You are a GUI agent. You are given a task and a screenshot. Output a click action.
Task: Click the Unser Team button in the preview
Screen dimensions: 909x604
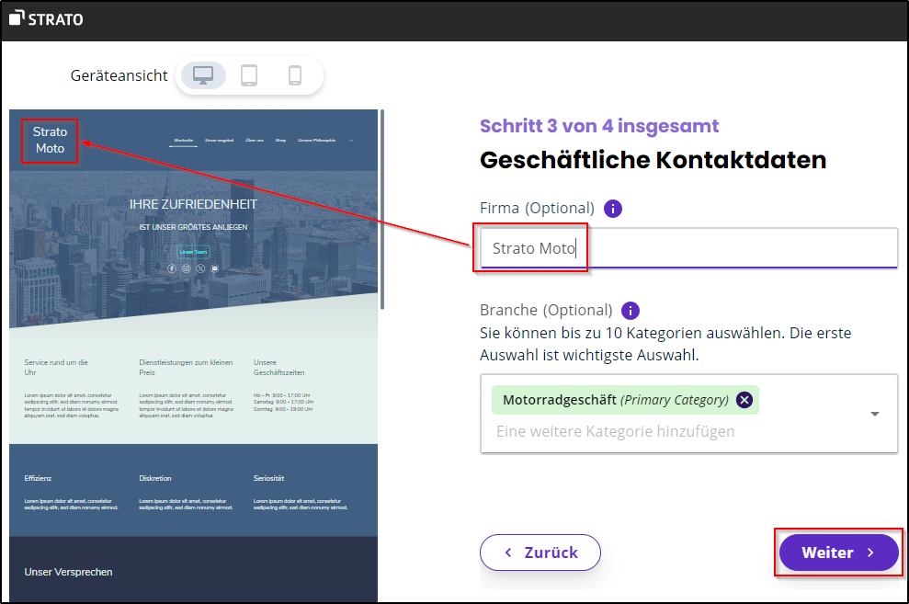tap(194, 252)
